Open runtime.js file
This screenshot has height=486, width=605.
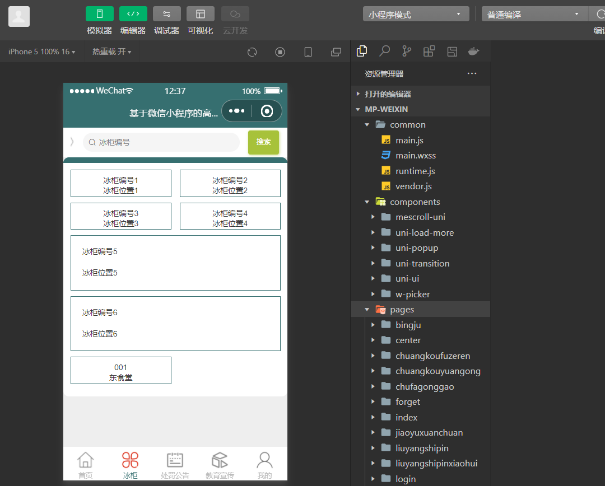coord(421,171)
